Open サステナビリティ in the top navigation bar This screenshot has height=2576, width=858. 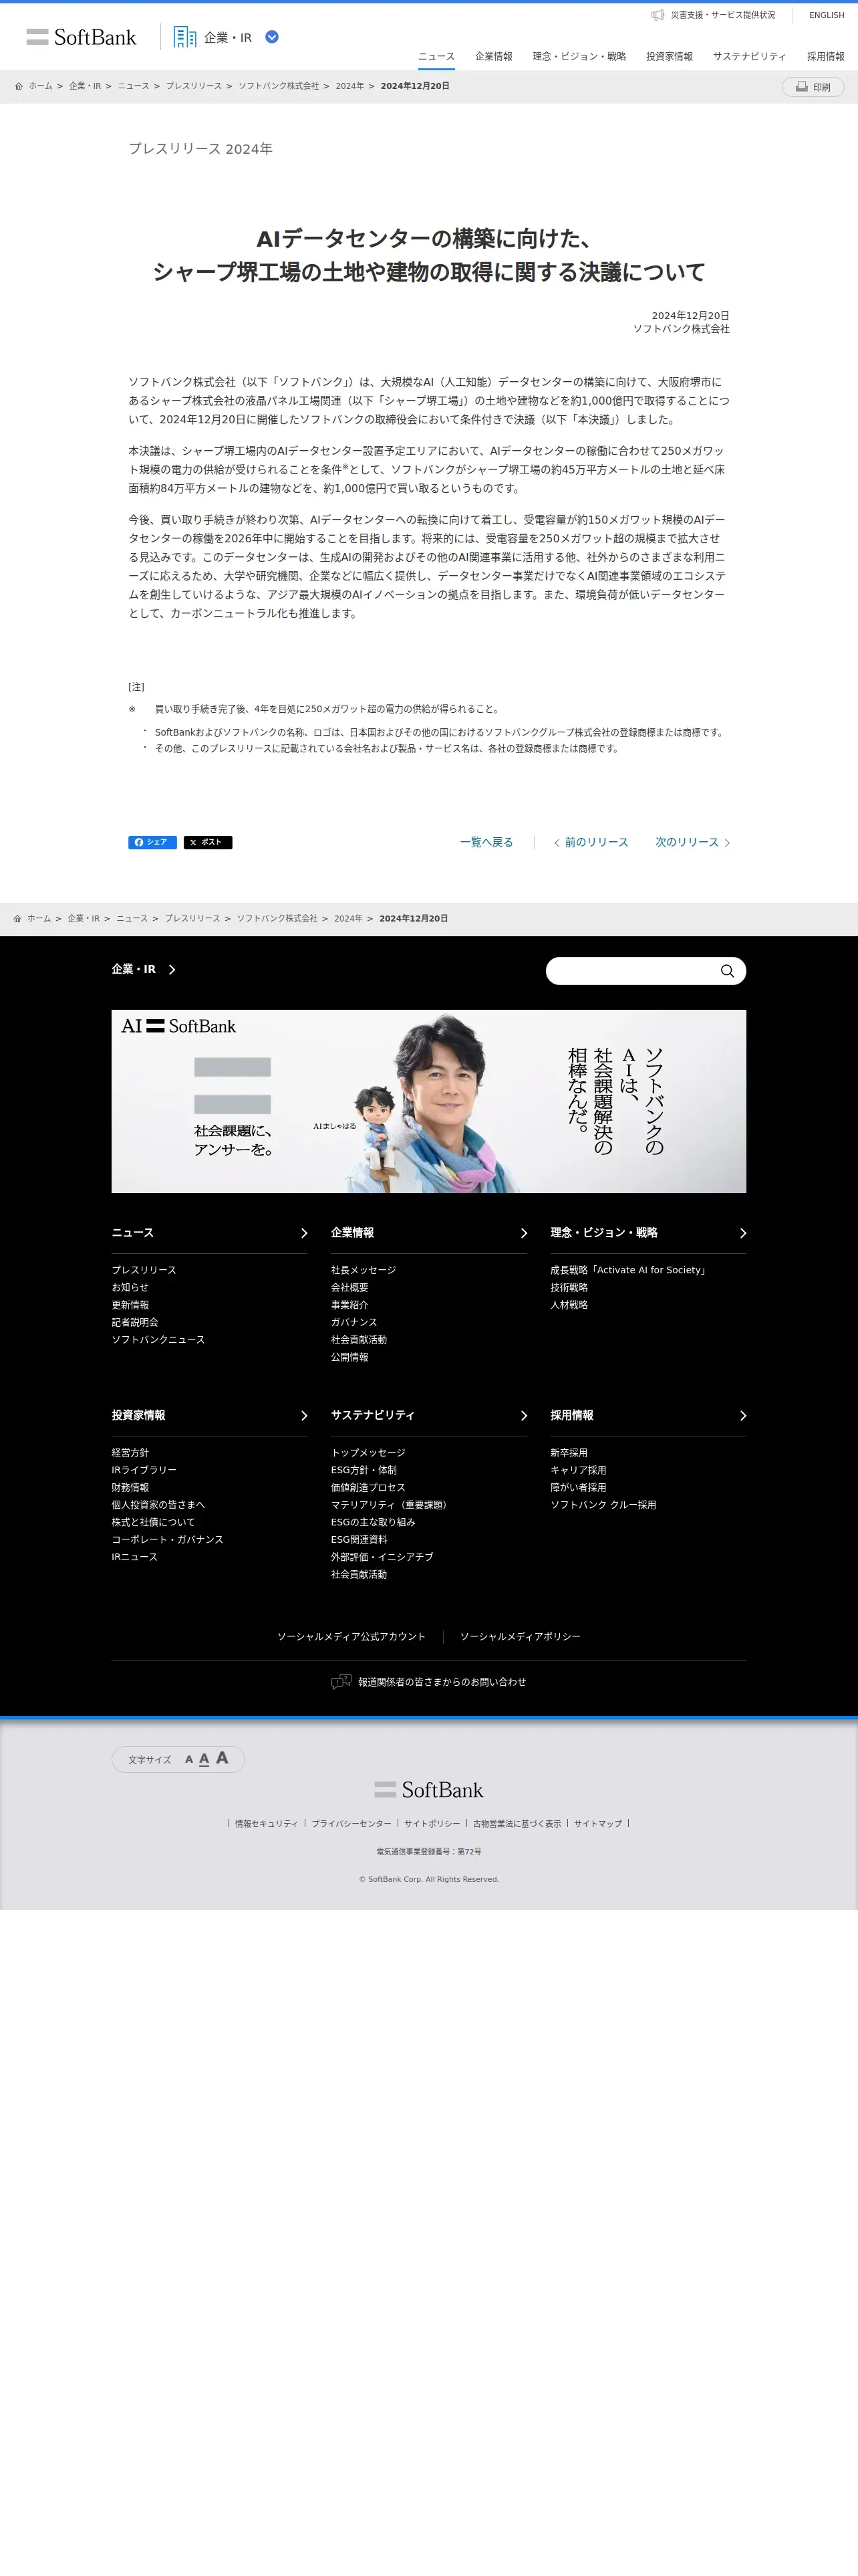point(749,56)
